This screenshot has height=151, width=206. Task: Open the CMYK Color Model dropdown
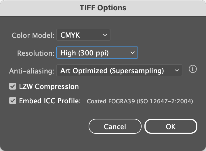point(83,35)
